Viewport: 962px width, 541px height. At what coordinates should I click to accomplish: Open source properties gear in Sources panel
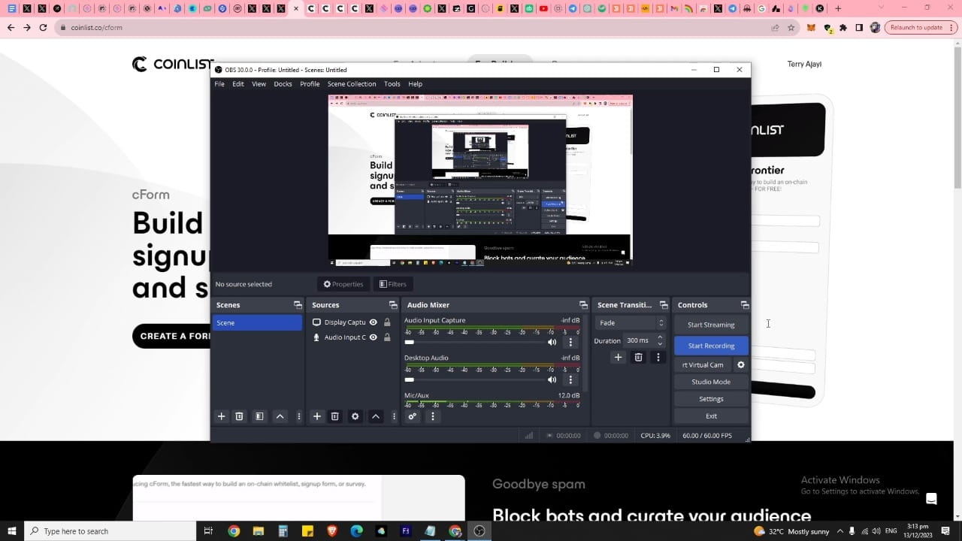tap(355, 416)
